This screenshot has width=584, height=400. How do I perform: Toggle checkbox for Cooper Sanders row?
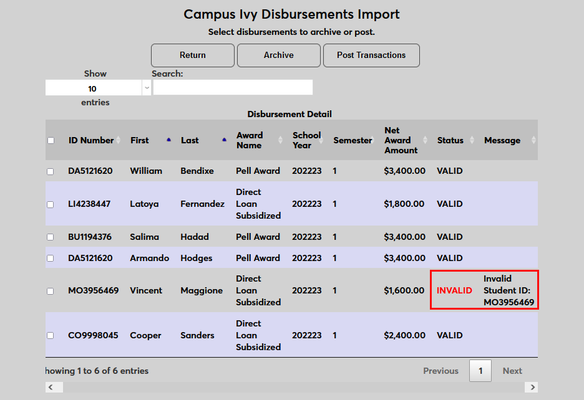click(51, 336)
